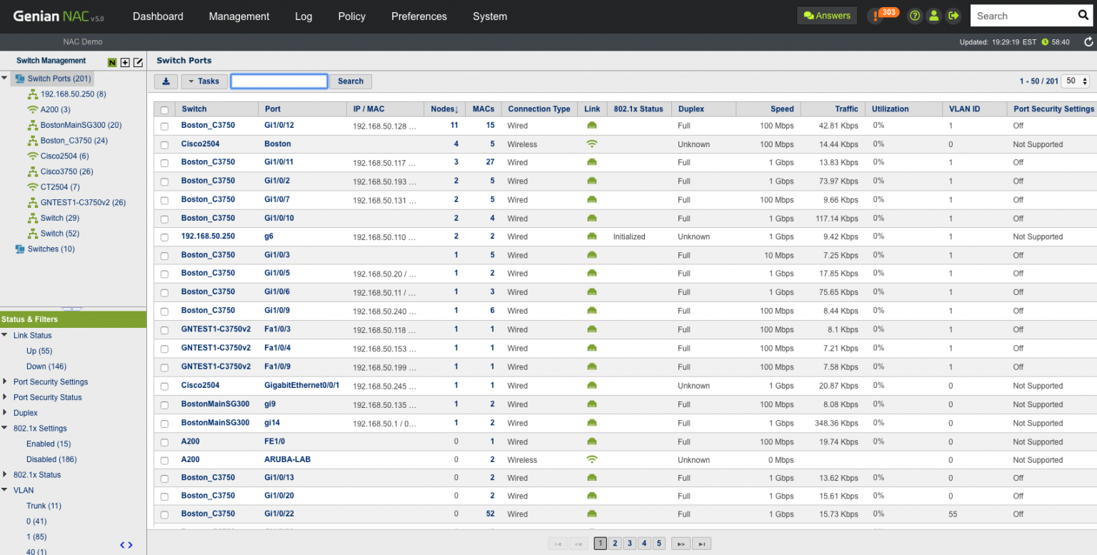Open the Answers panel in the top bar
This screenshot has width=1097, height=555.
pos(826,15)
